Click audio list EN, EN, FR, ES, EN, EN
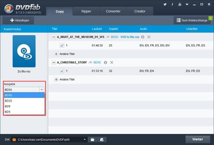Screen dimensions: 214x145 (x=154, y=45)
